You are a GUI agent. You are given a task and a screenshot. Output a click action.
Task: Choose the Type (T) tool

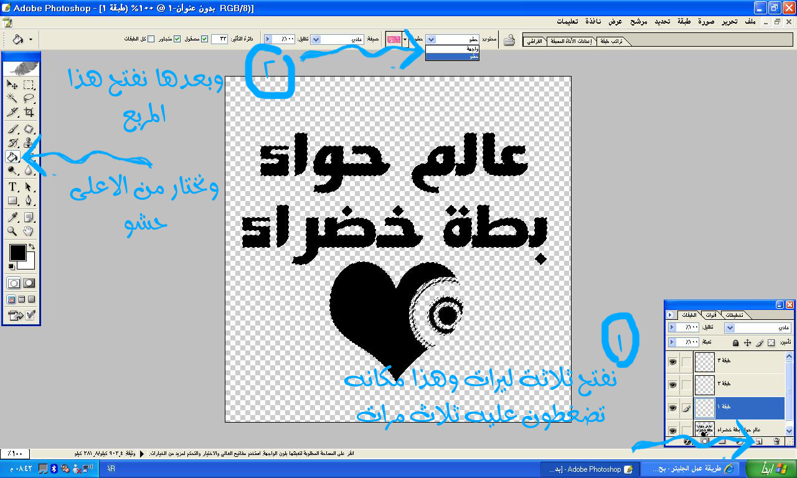tap(12, 187)
